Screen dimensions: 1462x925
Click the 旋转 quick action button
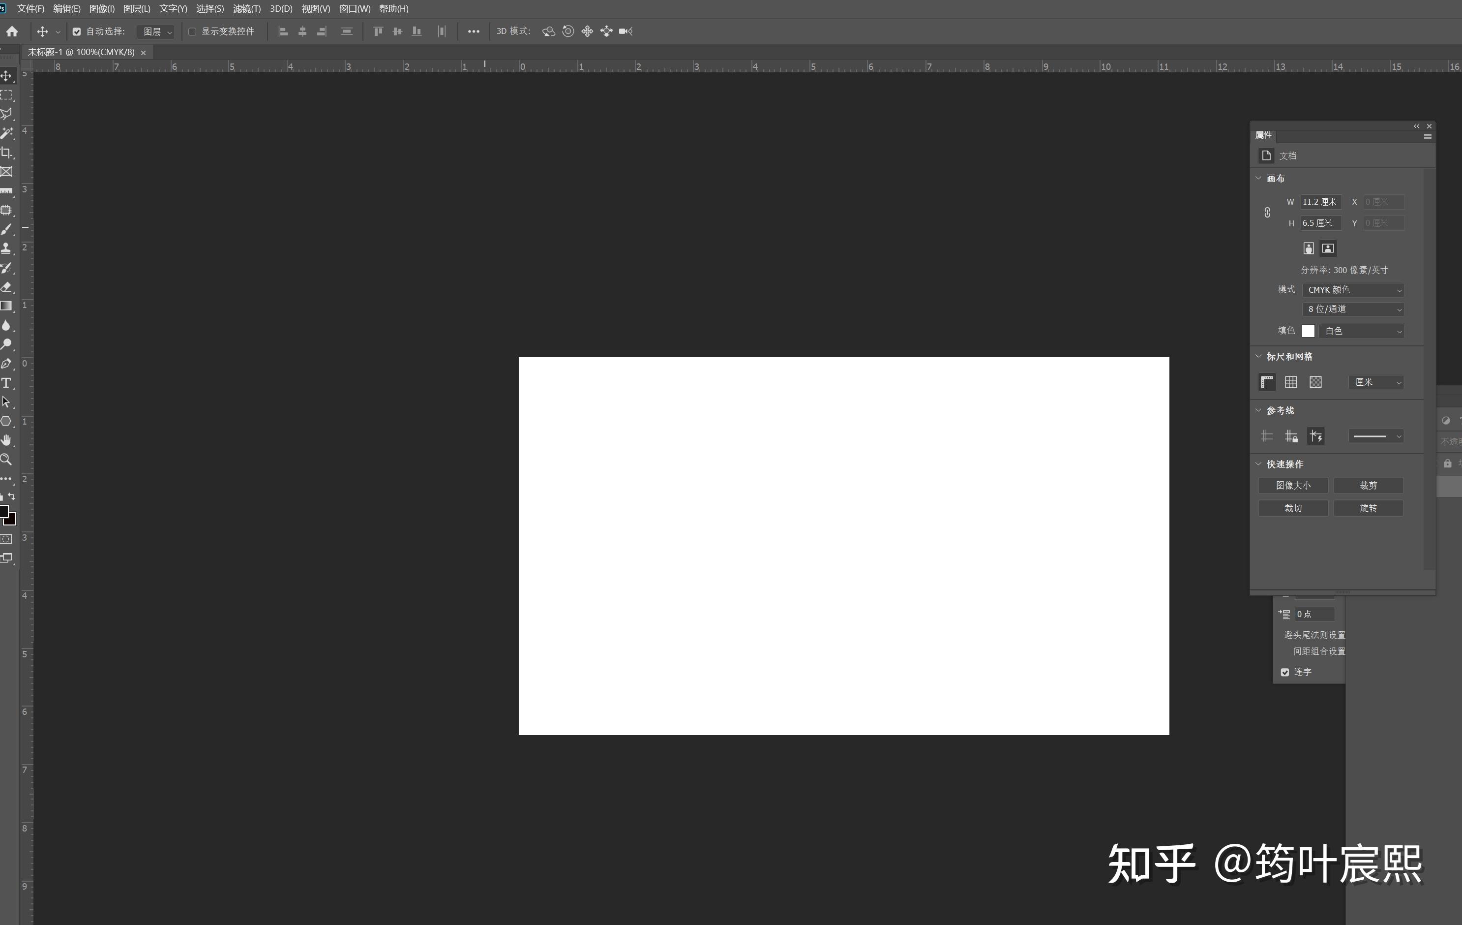click(x=1369, y=508)
